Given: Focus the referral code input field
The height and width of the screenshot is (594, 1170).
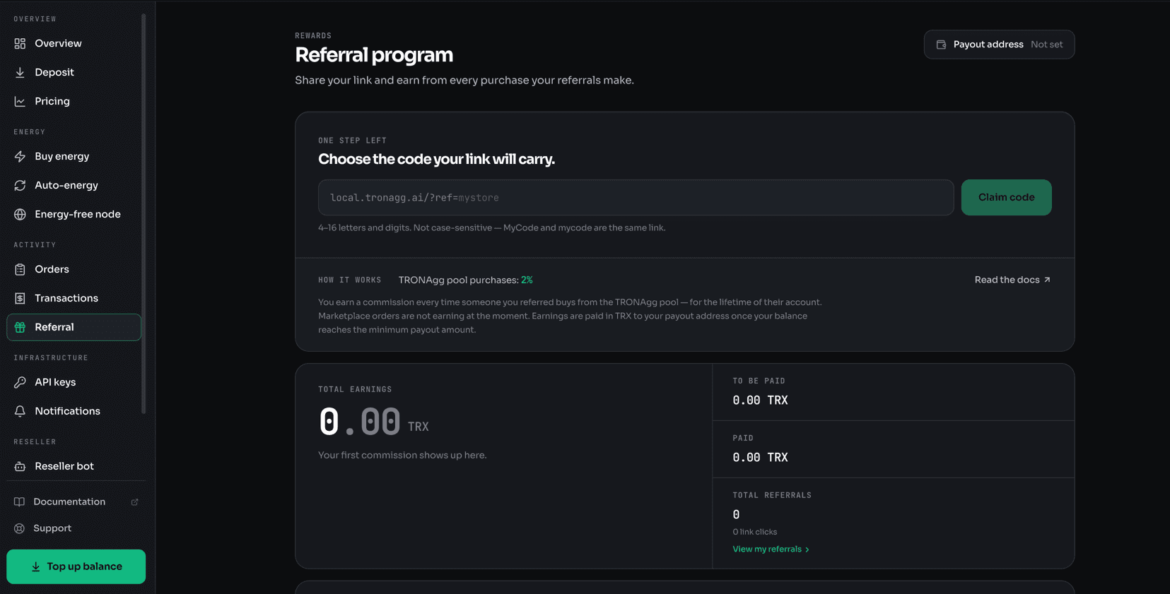Looking at the screenshot, I should (636, 198).
